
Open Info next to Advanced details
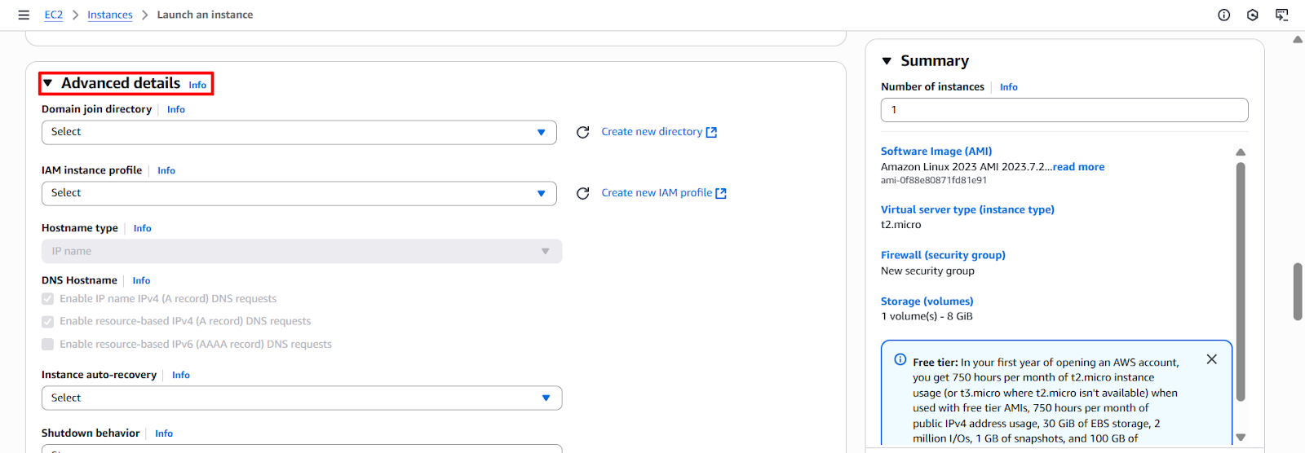pyautogui.click(x=197, y=85)
